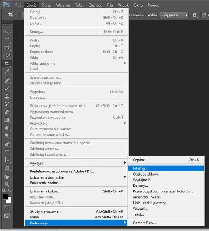Open the Złoty podział view dropdown

(174, 15)
